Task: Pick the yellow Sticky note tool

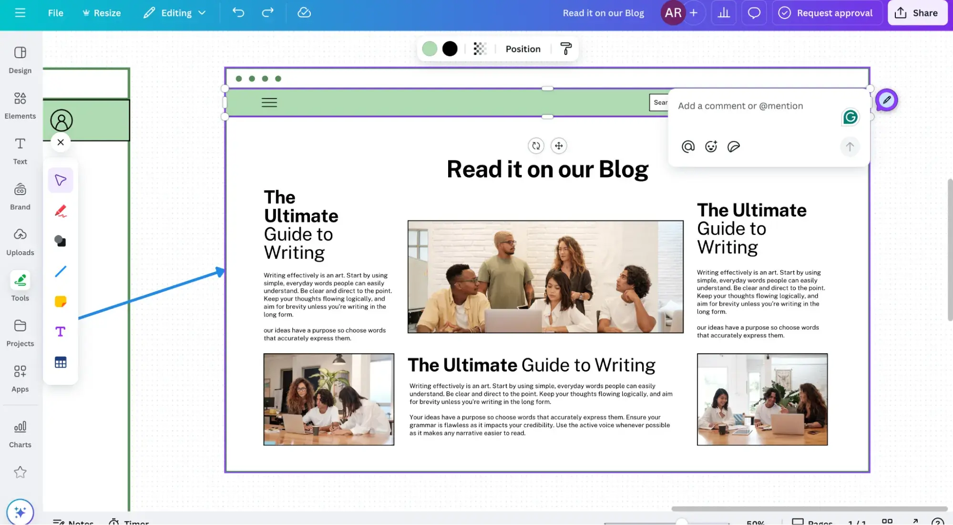Action: tap(61, 301)
